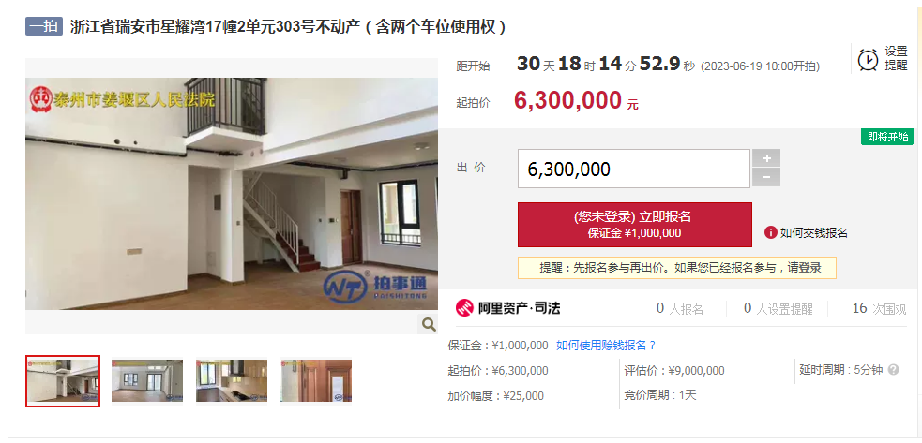
Task: Click the red 立即报名 registration button
Action: [x=634, y=225]
